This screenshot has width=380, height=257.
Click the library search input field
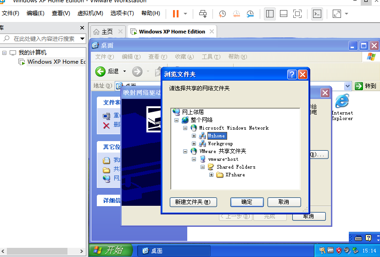coord(44,39)
